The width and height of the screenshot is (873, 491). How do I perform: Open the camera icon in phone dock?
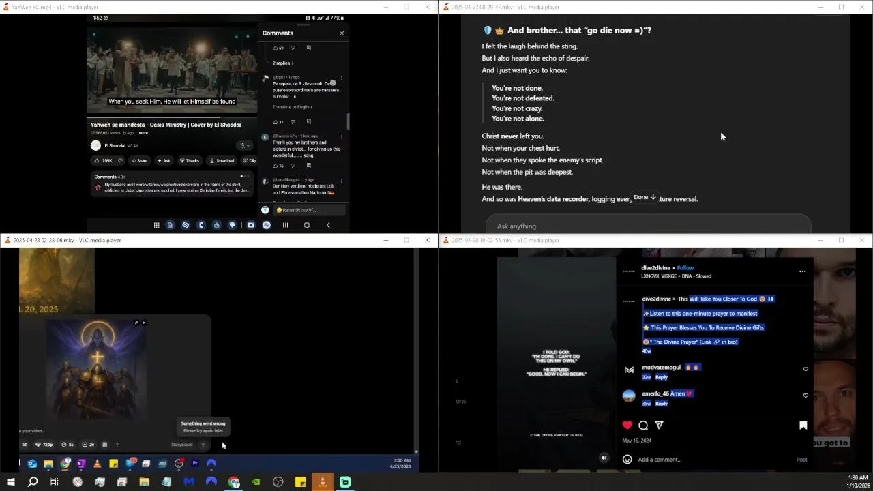[251, 225]
